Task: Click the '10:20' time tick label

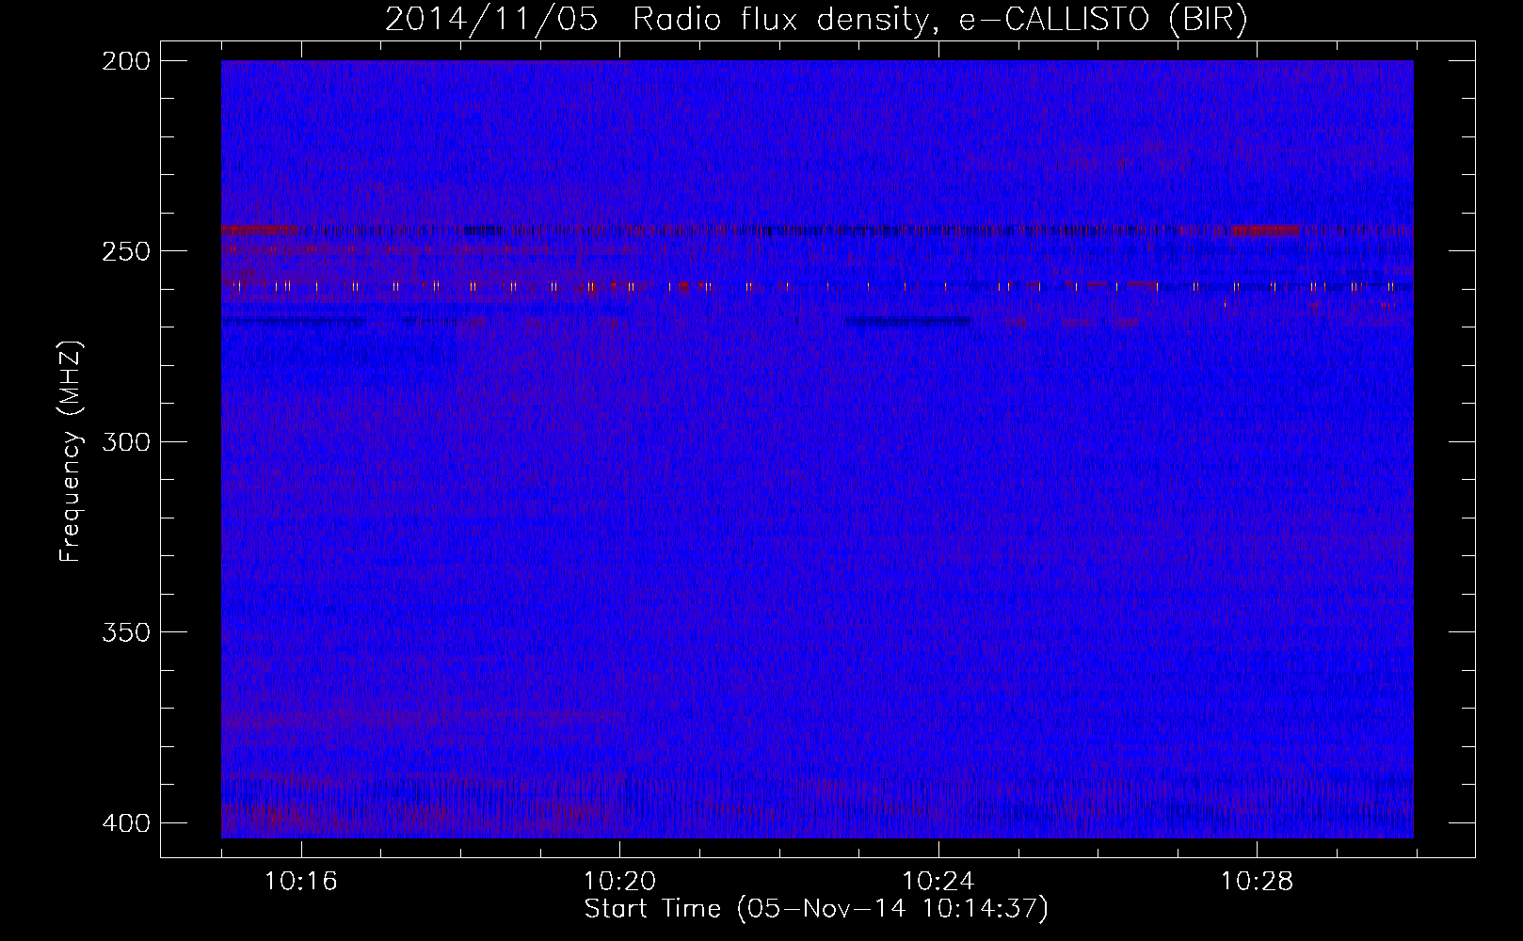Action: click(x=619, y=882)
